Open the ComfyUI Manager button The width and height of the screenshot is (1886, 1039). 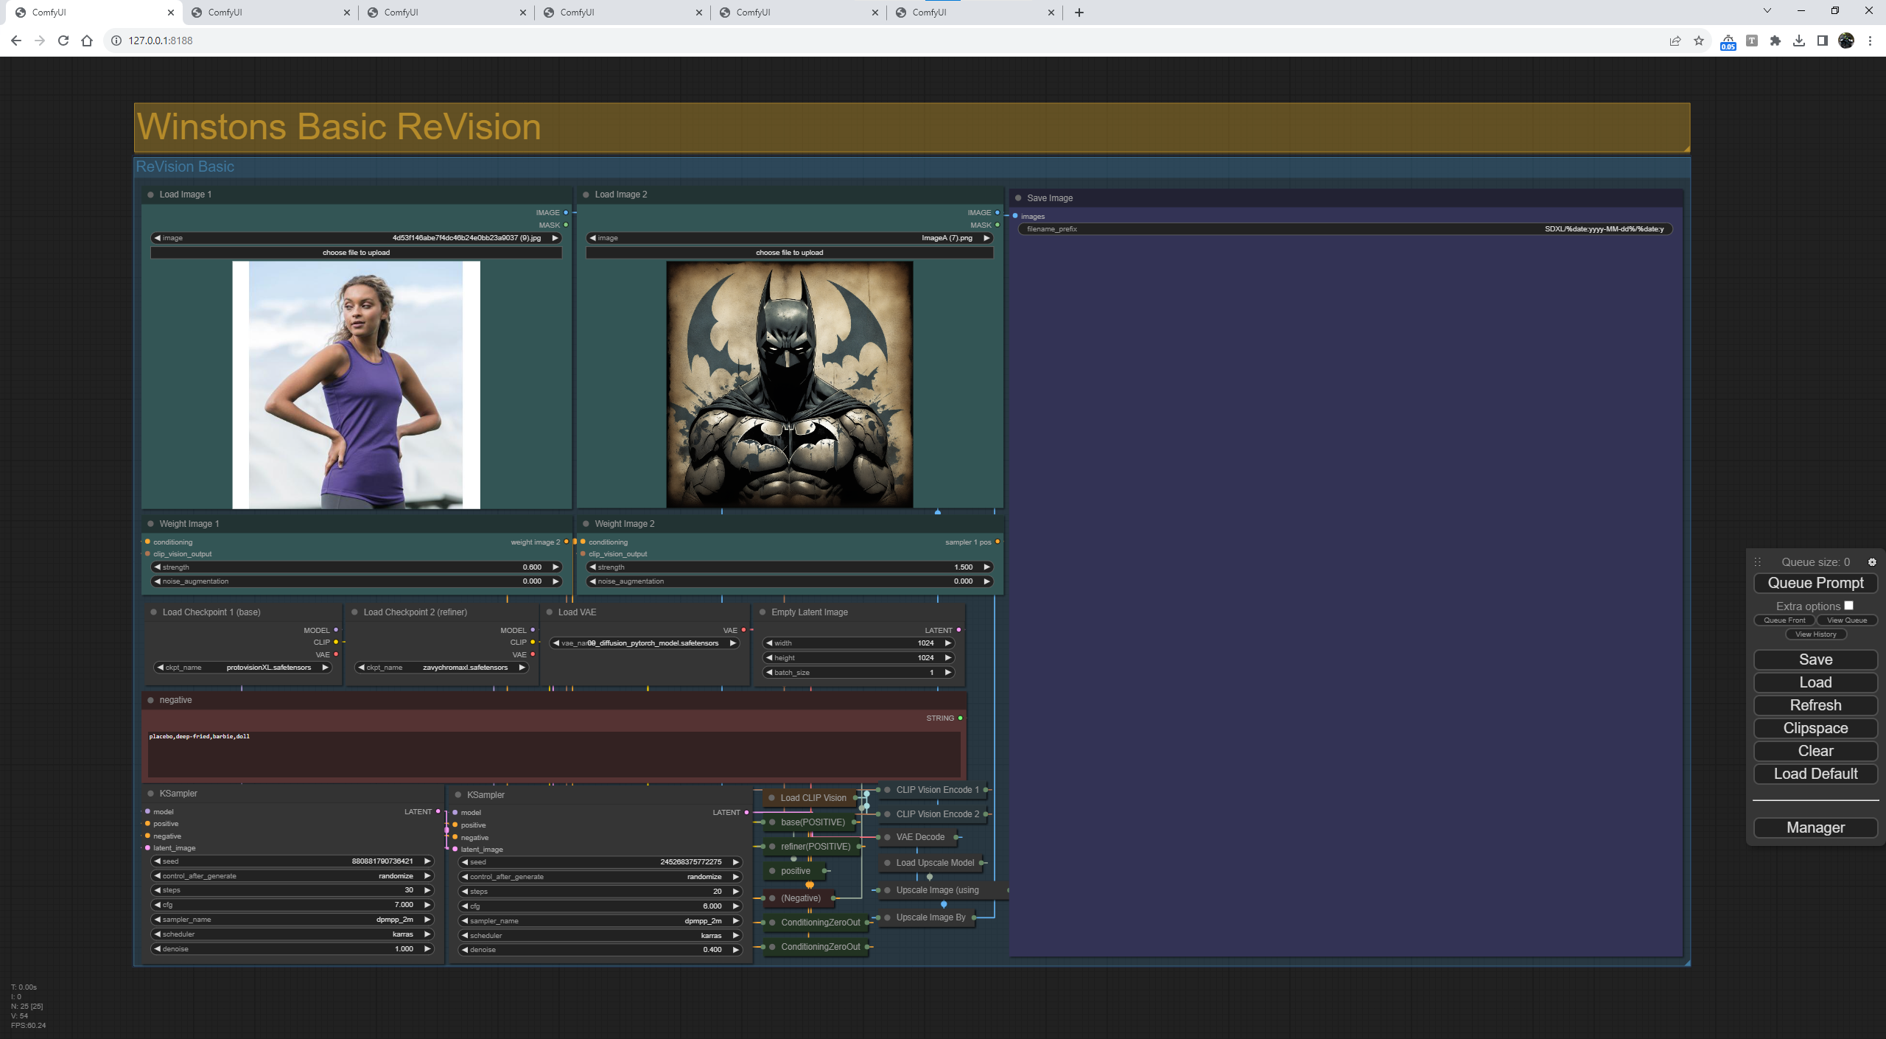point(1815,828)
